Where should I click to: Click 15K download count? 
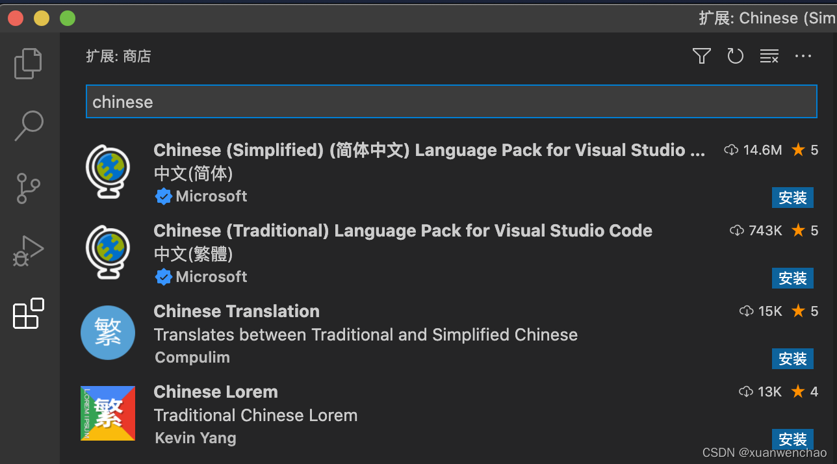tap(761, 311)
